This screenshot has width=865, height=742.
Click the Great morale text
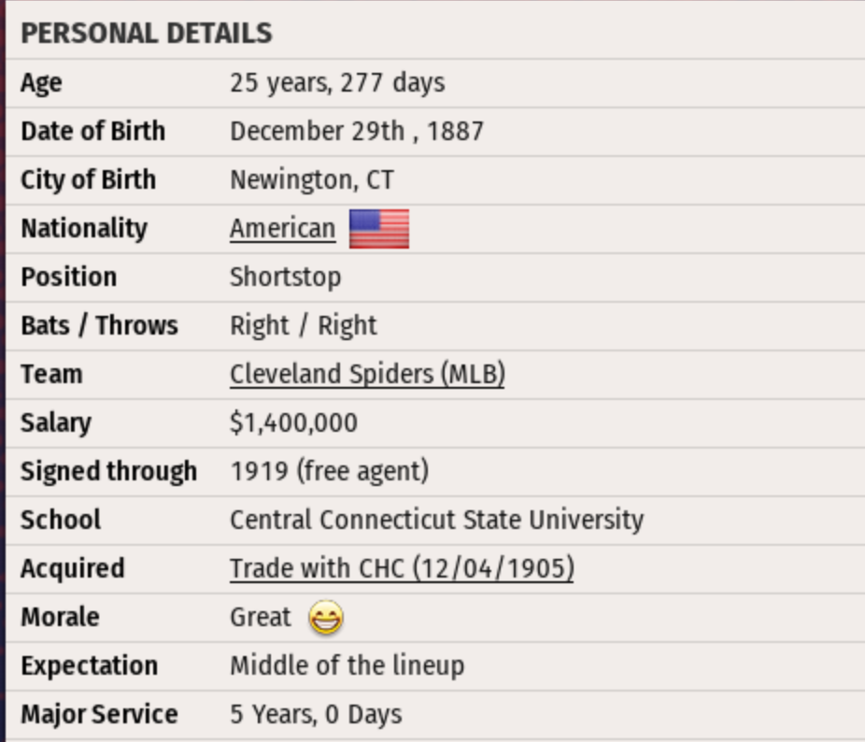(x=261, y=618)
